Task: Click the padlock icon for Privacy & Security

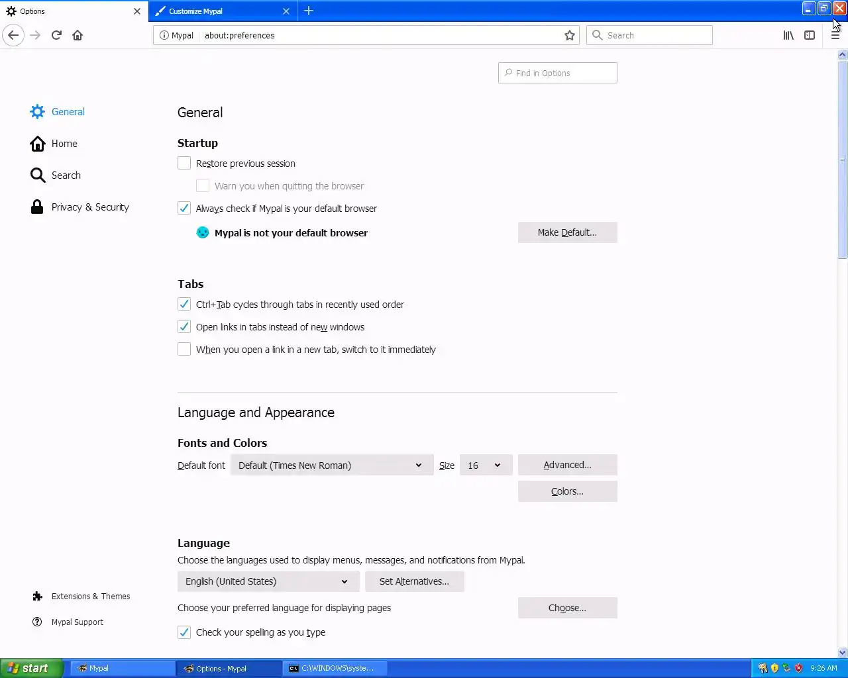Action: click(x=38, y=207)
